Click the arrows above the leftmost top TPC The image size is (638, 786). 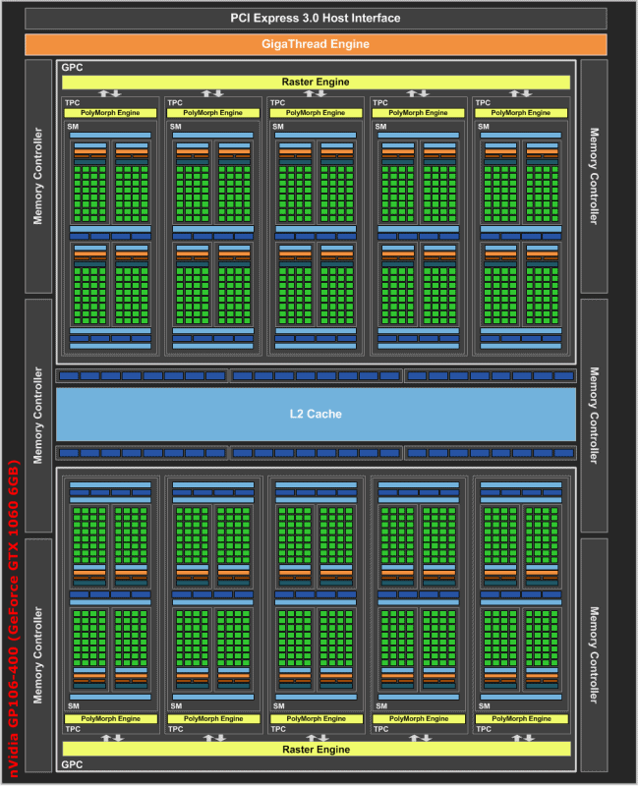point(110,94)
